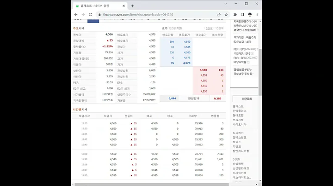Go back to the previous page
Viewport: 333px width, 186px height.
(x=76, y=15)
